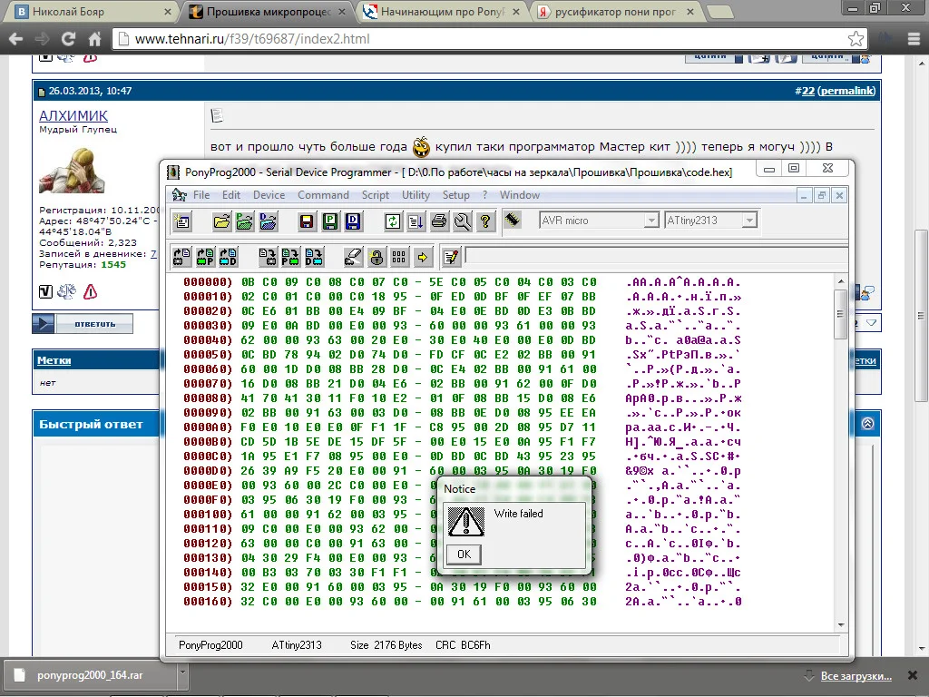Open File menu in PonyProg
Screen dimensions: 929x697
pos(201,195)
